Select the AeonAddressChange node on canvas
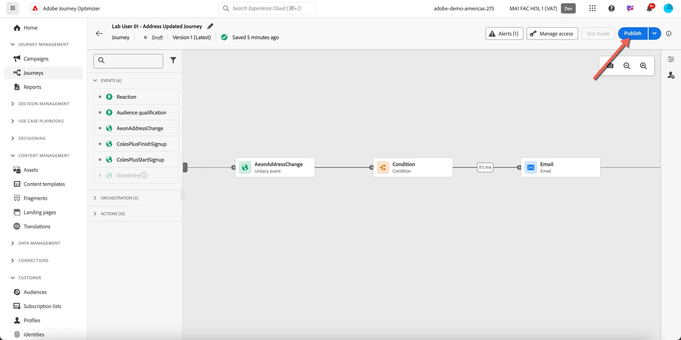This screenshot has height=340, width=681. [x=275, y=167]
